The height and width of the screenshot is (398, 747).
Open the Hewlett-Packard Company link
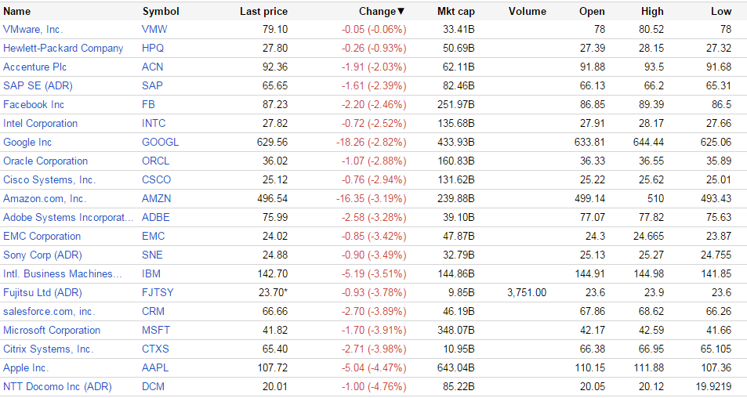tap(63, 48)
